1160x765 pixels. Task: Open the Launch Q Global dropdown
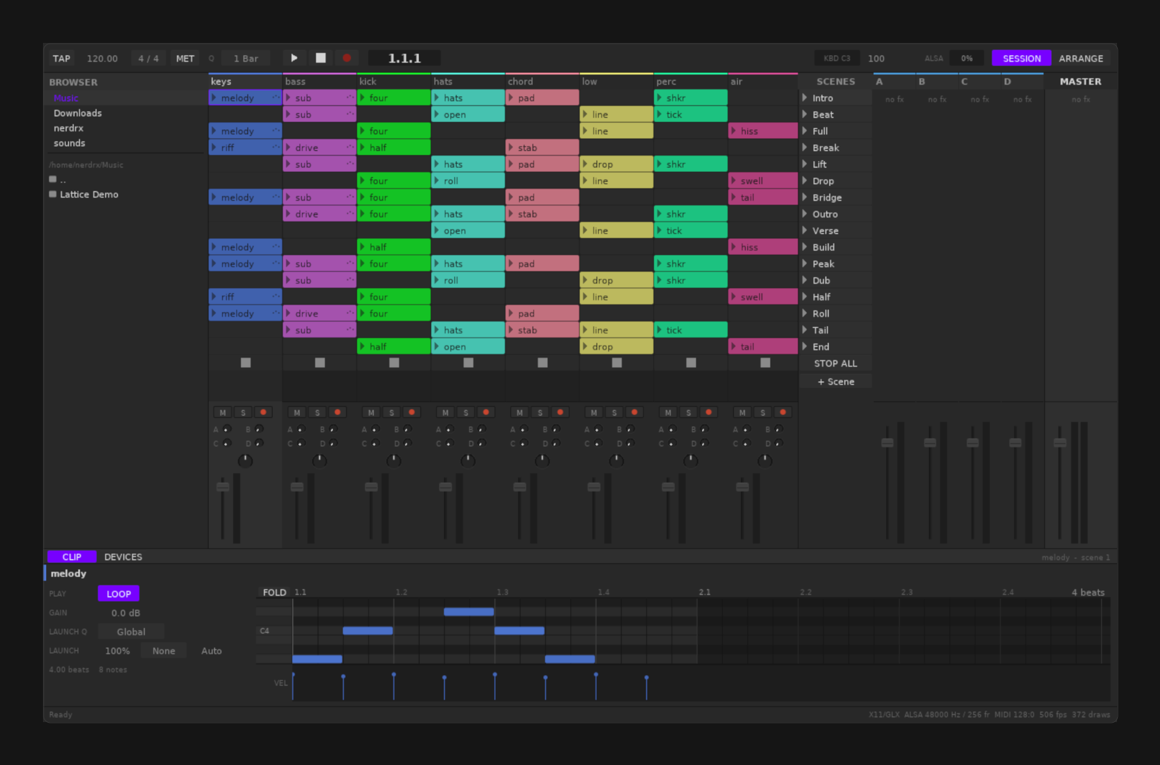131,632
